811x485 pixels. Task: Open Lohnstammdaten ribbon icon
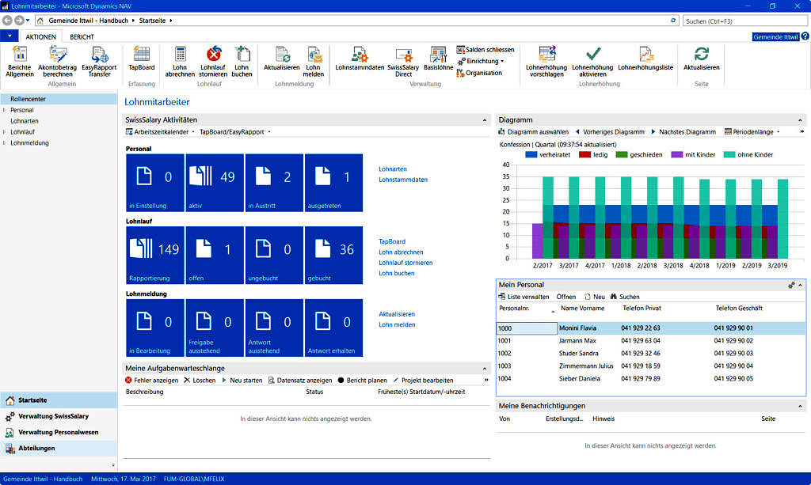[x=360, y=54]
